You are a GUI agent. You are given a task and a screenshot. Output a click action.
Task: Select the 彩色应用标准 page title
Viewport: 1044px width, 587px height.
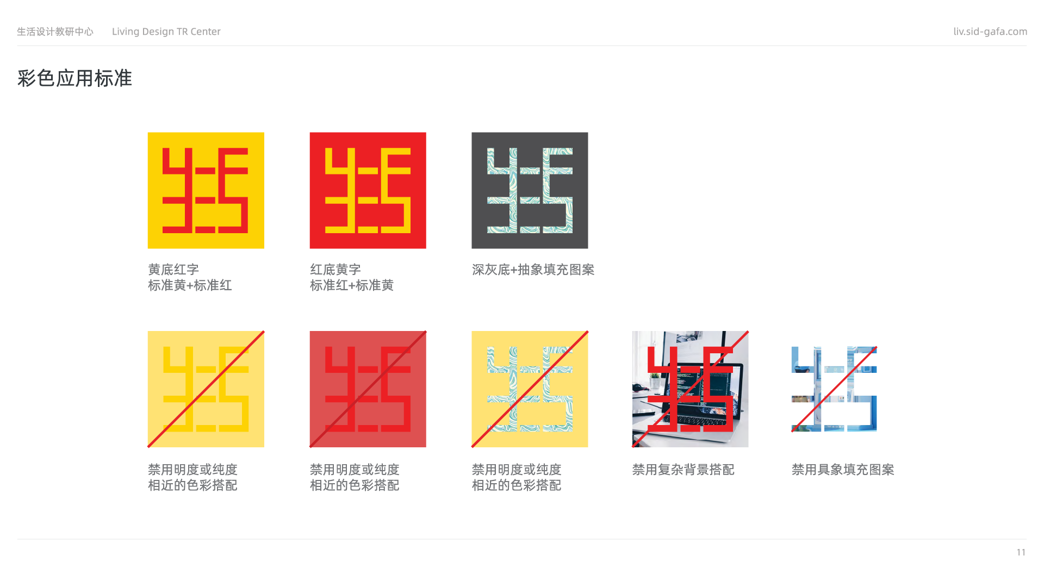[x=74, y=78]
